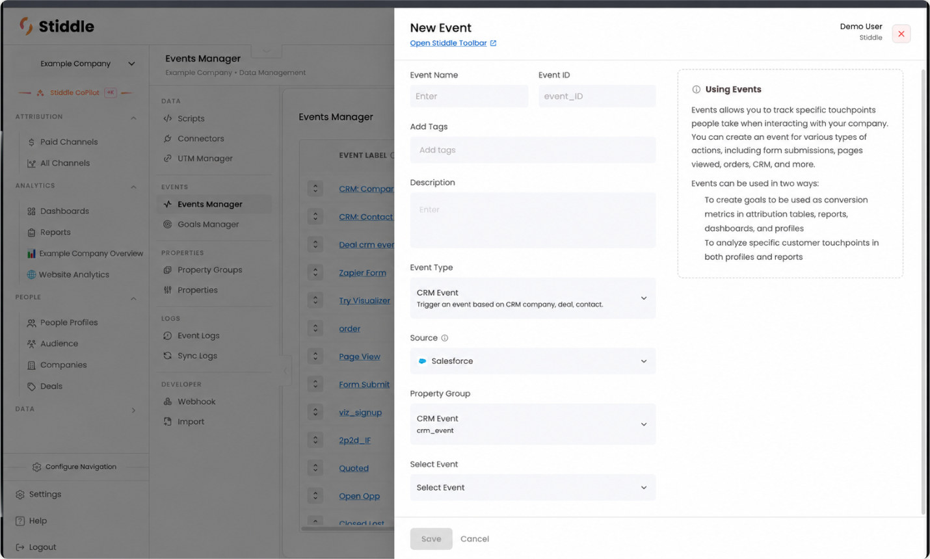
Task: Click the Settings gear icon
Action: tap(20, 495)
